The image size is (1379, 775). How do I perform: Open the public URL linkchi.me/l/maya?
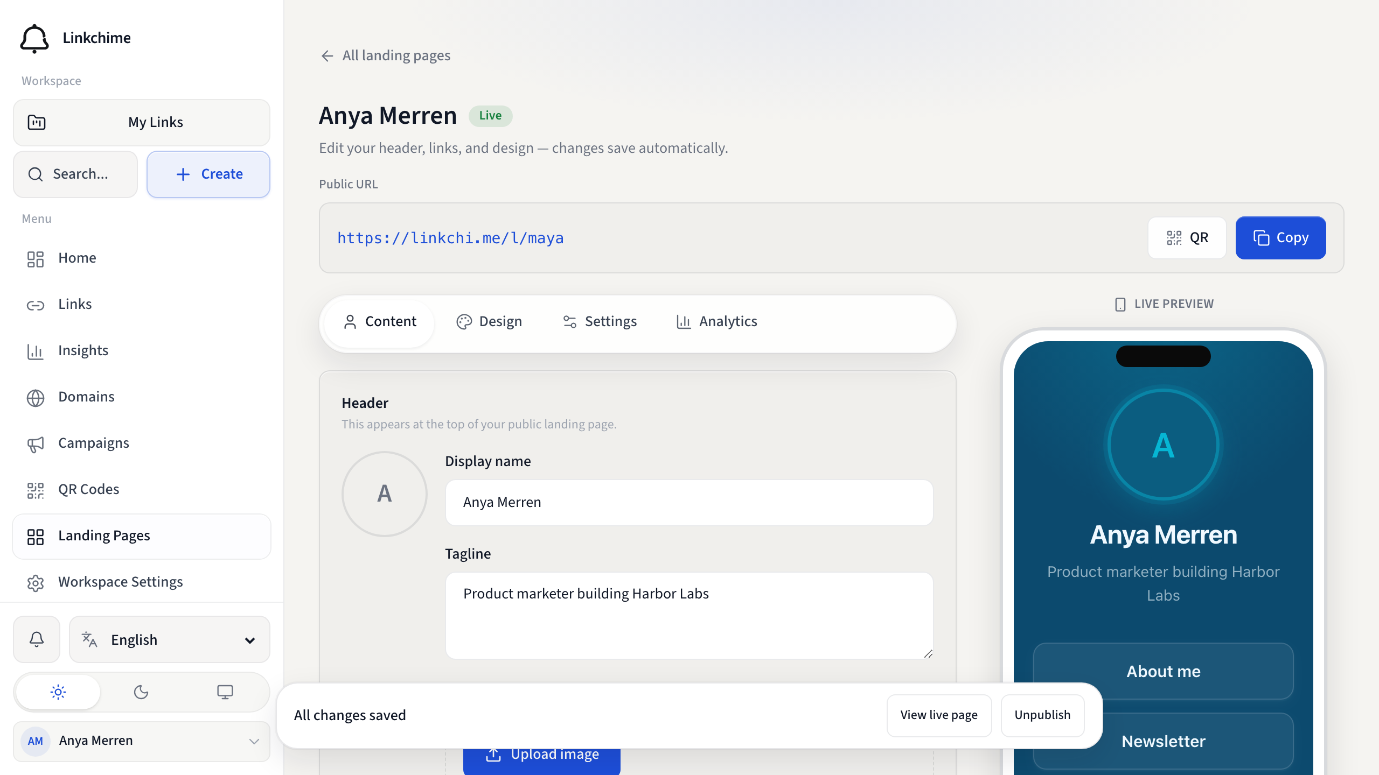(x=450, y=238)
